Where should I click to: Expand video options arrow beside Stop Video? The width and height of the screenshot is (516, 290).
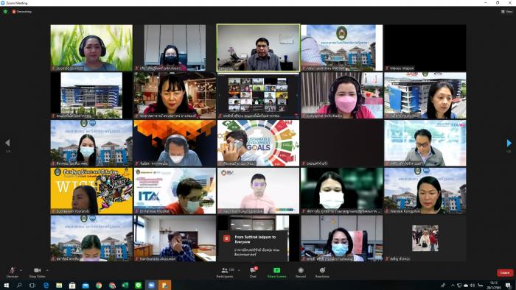coord(47,270)
